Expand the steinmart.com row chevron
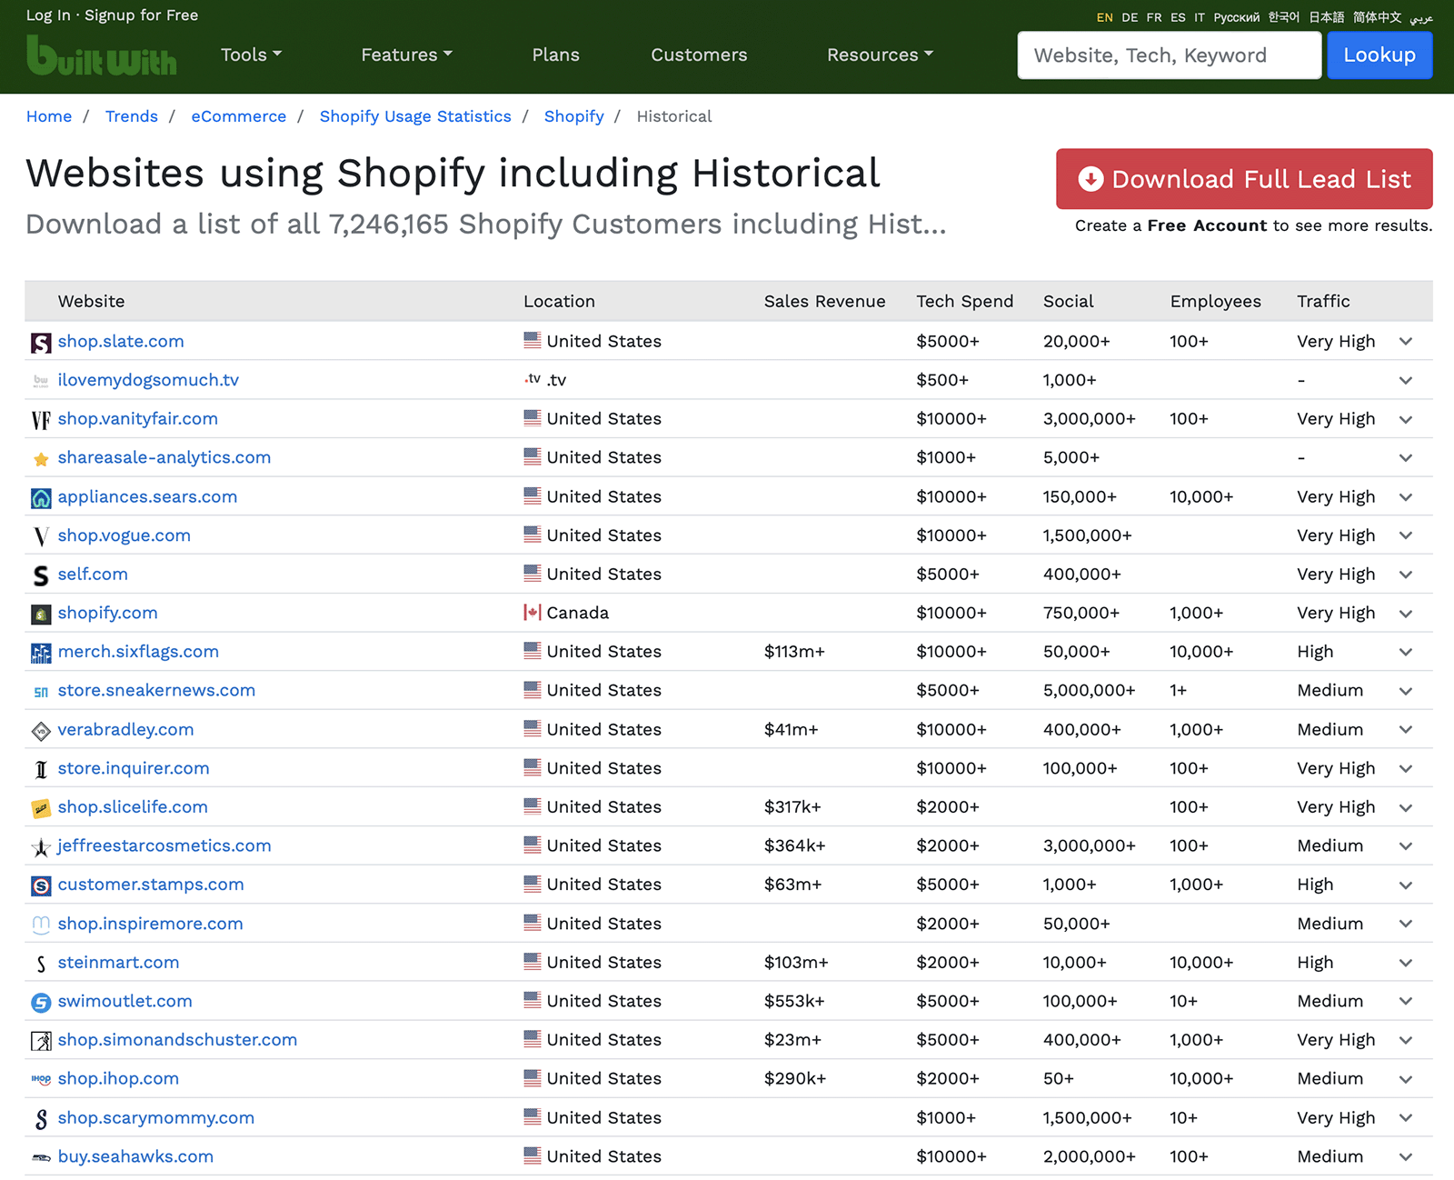Image resolution: width=1454 pixels, height=1180 pixels. point(1406,963)
